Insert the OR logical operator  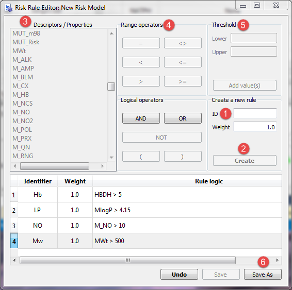tap(183, 118)
